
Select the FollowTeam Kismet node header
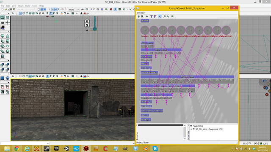(x=187, y=77)
